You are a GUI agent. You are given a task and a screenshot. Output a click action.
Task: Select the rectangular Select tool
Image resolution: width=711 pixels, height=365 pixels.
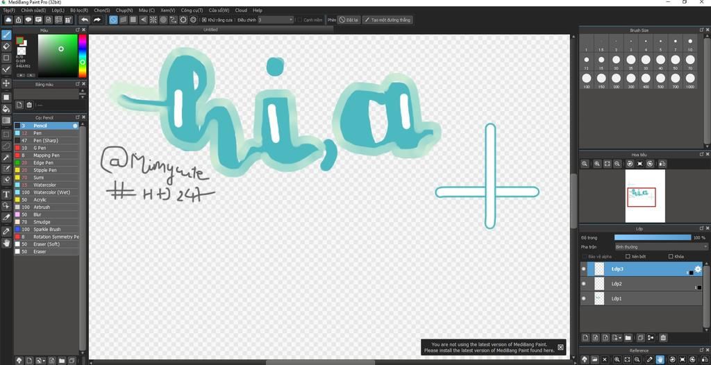6,135
